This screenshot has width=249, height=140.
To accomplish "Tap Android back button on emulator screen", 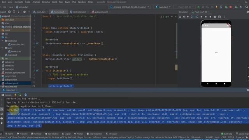I will [207, 84].
